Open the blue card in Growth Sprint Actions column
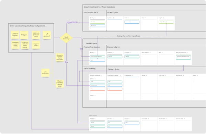The width and height of the screenshot is (206, 134). point(132,22)
